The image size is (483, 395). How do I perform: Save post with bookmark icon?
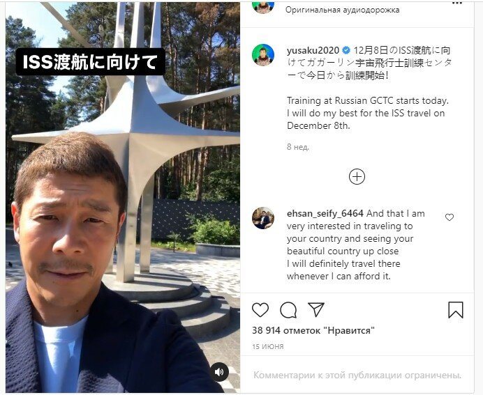[x=456, y=310]
